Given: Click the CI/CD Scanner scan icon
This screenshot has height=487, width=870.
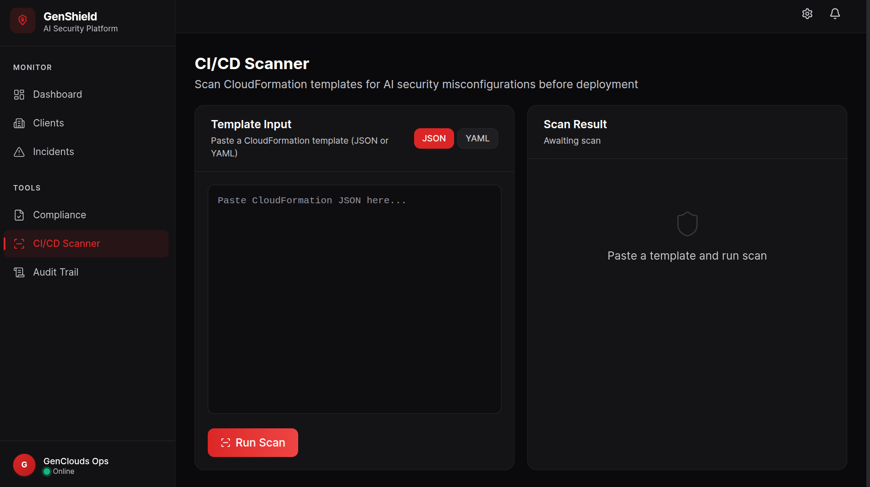Looking at the screenshot, I should (19, 244).
